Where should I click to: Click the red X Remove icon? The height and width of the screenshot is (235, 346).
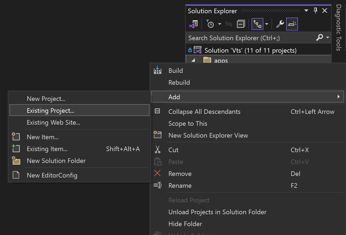157,173
